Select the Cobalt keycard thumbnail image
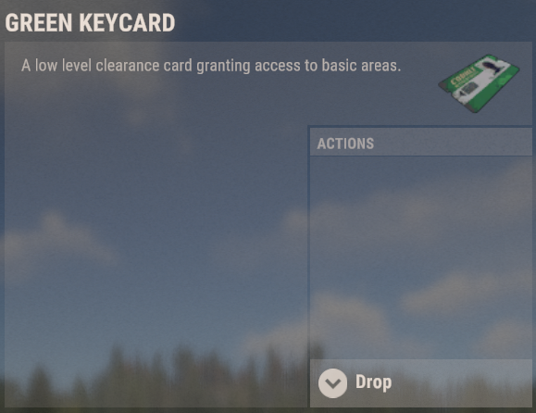536x413 pixels. coord(479,83)
